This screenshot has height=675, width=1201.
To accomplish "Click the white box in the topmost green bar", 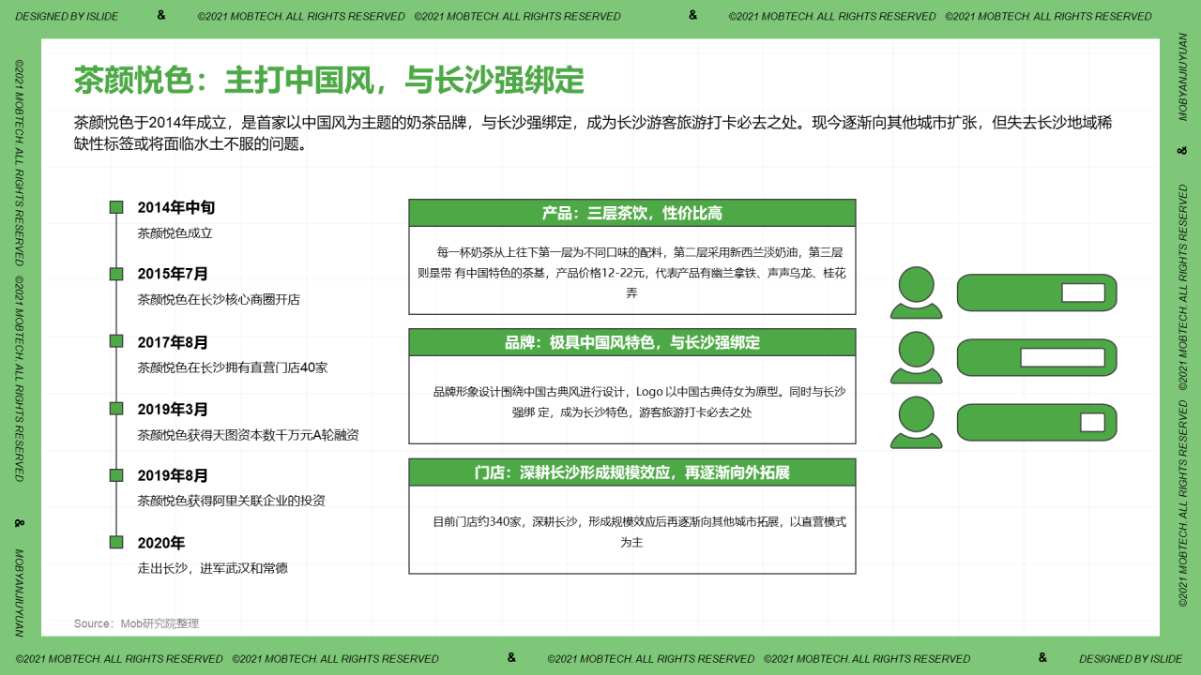I will (1084, 292).
